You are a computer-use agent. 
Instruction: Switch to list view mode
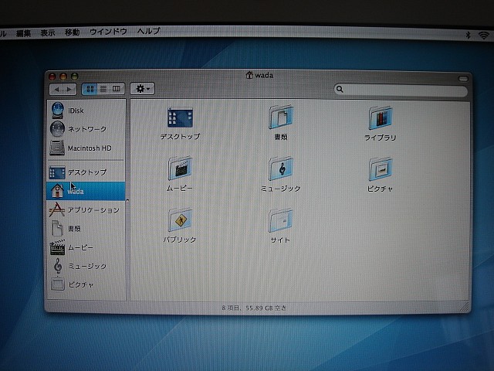tap(103, 89)
